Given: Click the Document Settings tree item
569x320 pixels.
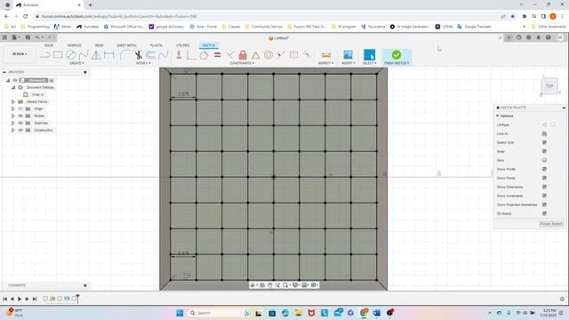Looking at the screenshot, I should [40, 87].
